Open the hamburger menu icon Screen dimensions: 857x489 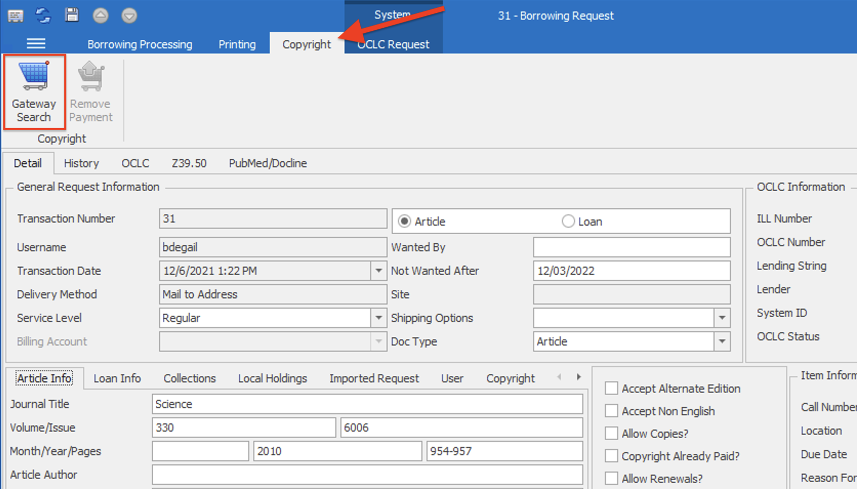tap(36, 44)
